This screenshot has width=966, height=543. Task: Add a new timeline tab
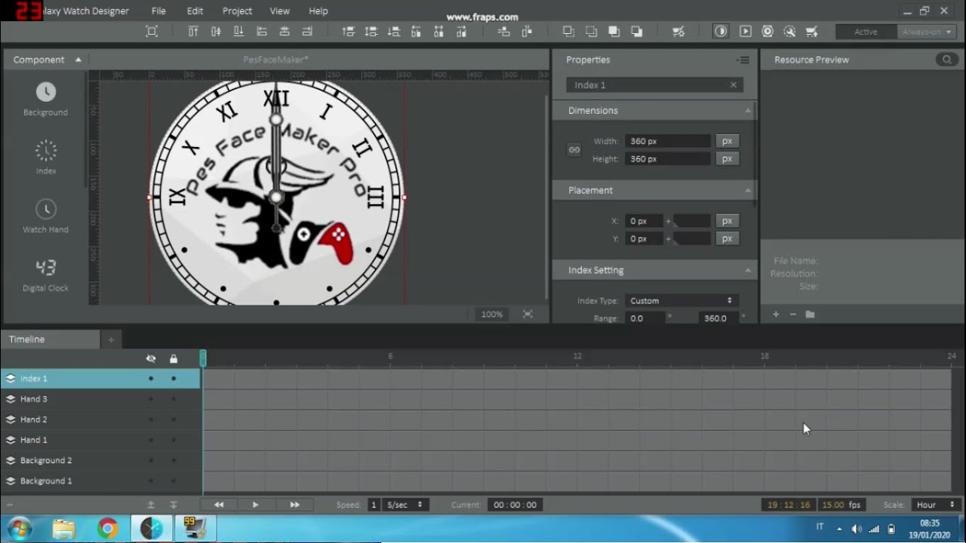[x=111, y=339]
